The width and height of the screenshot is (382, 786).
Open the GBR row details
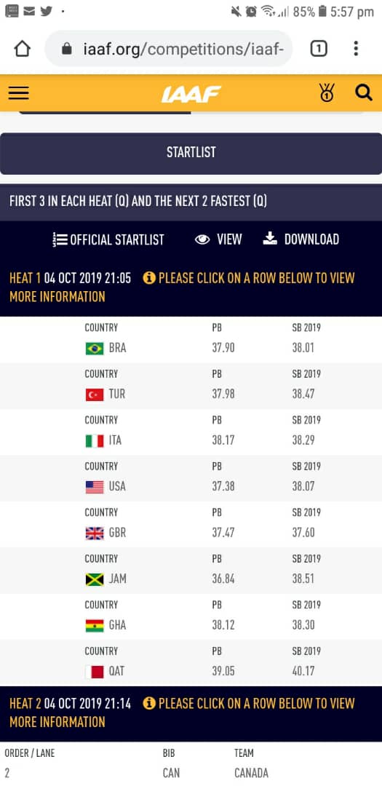tap(191, 524)
